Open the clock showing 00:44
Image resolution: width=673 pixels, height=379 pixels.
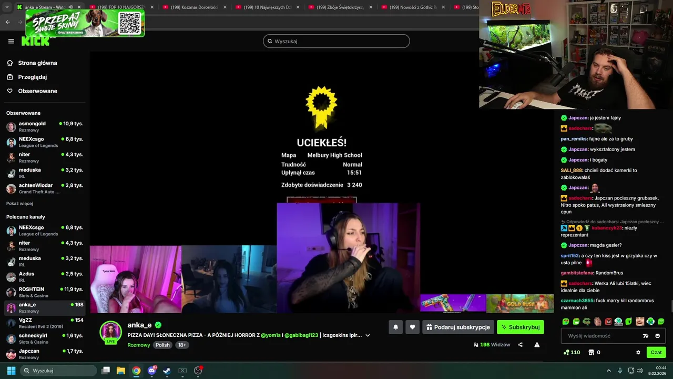[657, 371]
